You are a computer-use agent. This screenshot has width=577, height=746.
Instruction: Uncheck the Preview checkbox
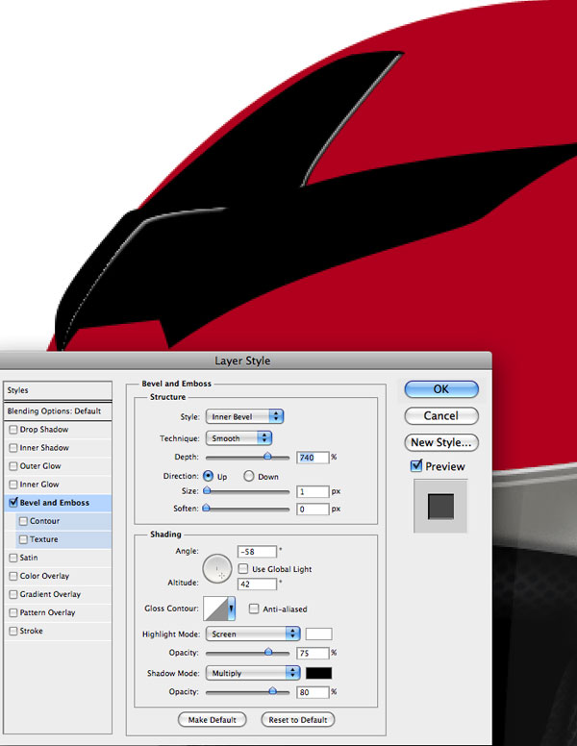pyautogui.click(x=416, y=466)
